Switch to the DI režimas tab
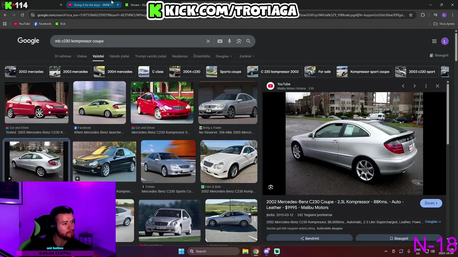Viewport: 458px width, 257px height. click(x=63, y=56)
